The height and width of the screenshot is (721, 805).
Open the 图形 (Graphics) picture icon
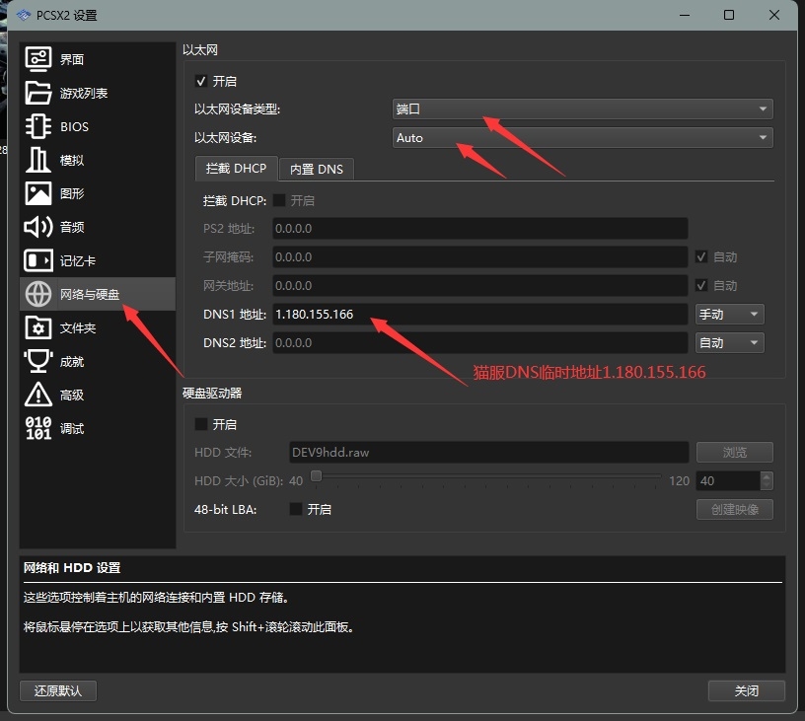coord(38,193)
